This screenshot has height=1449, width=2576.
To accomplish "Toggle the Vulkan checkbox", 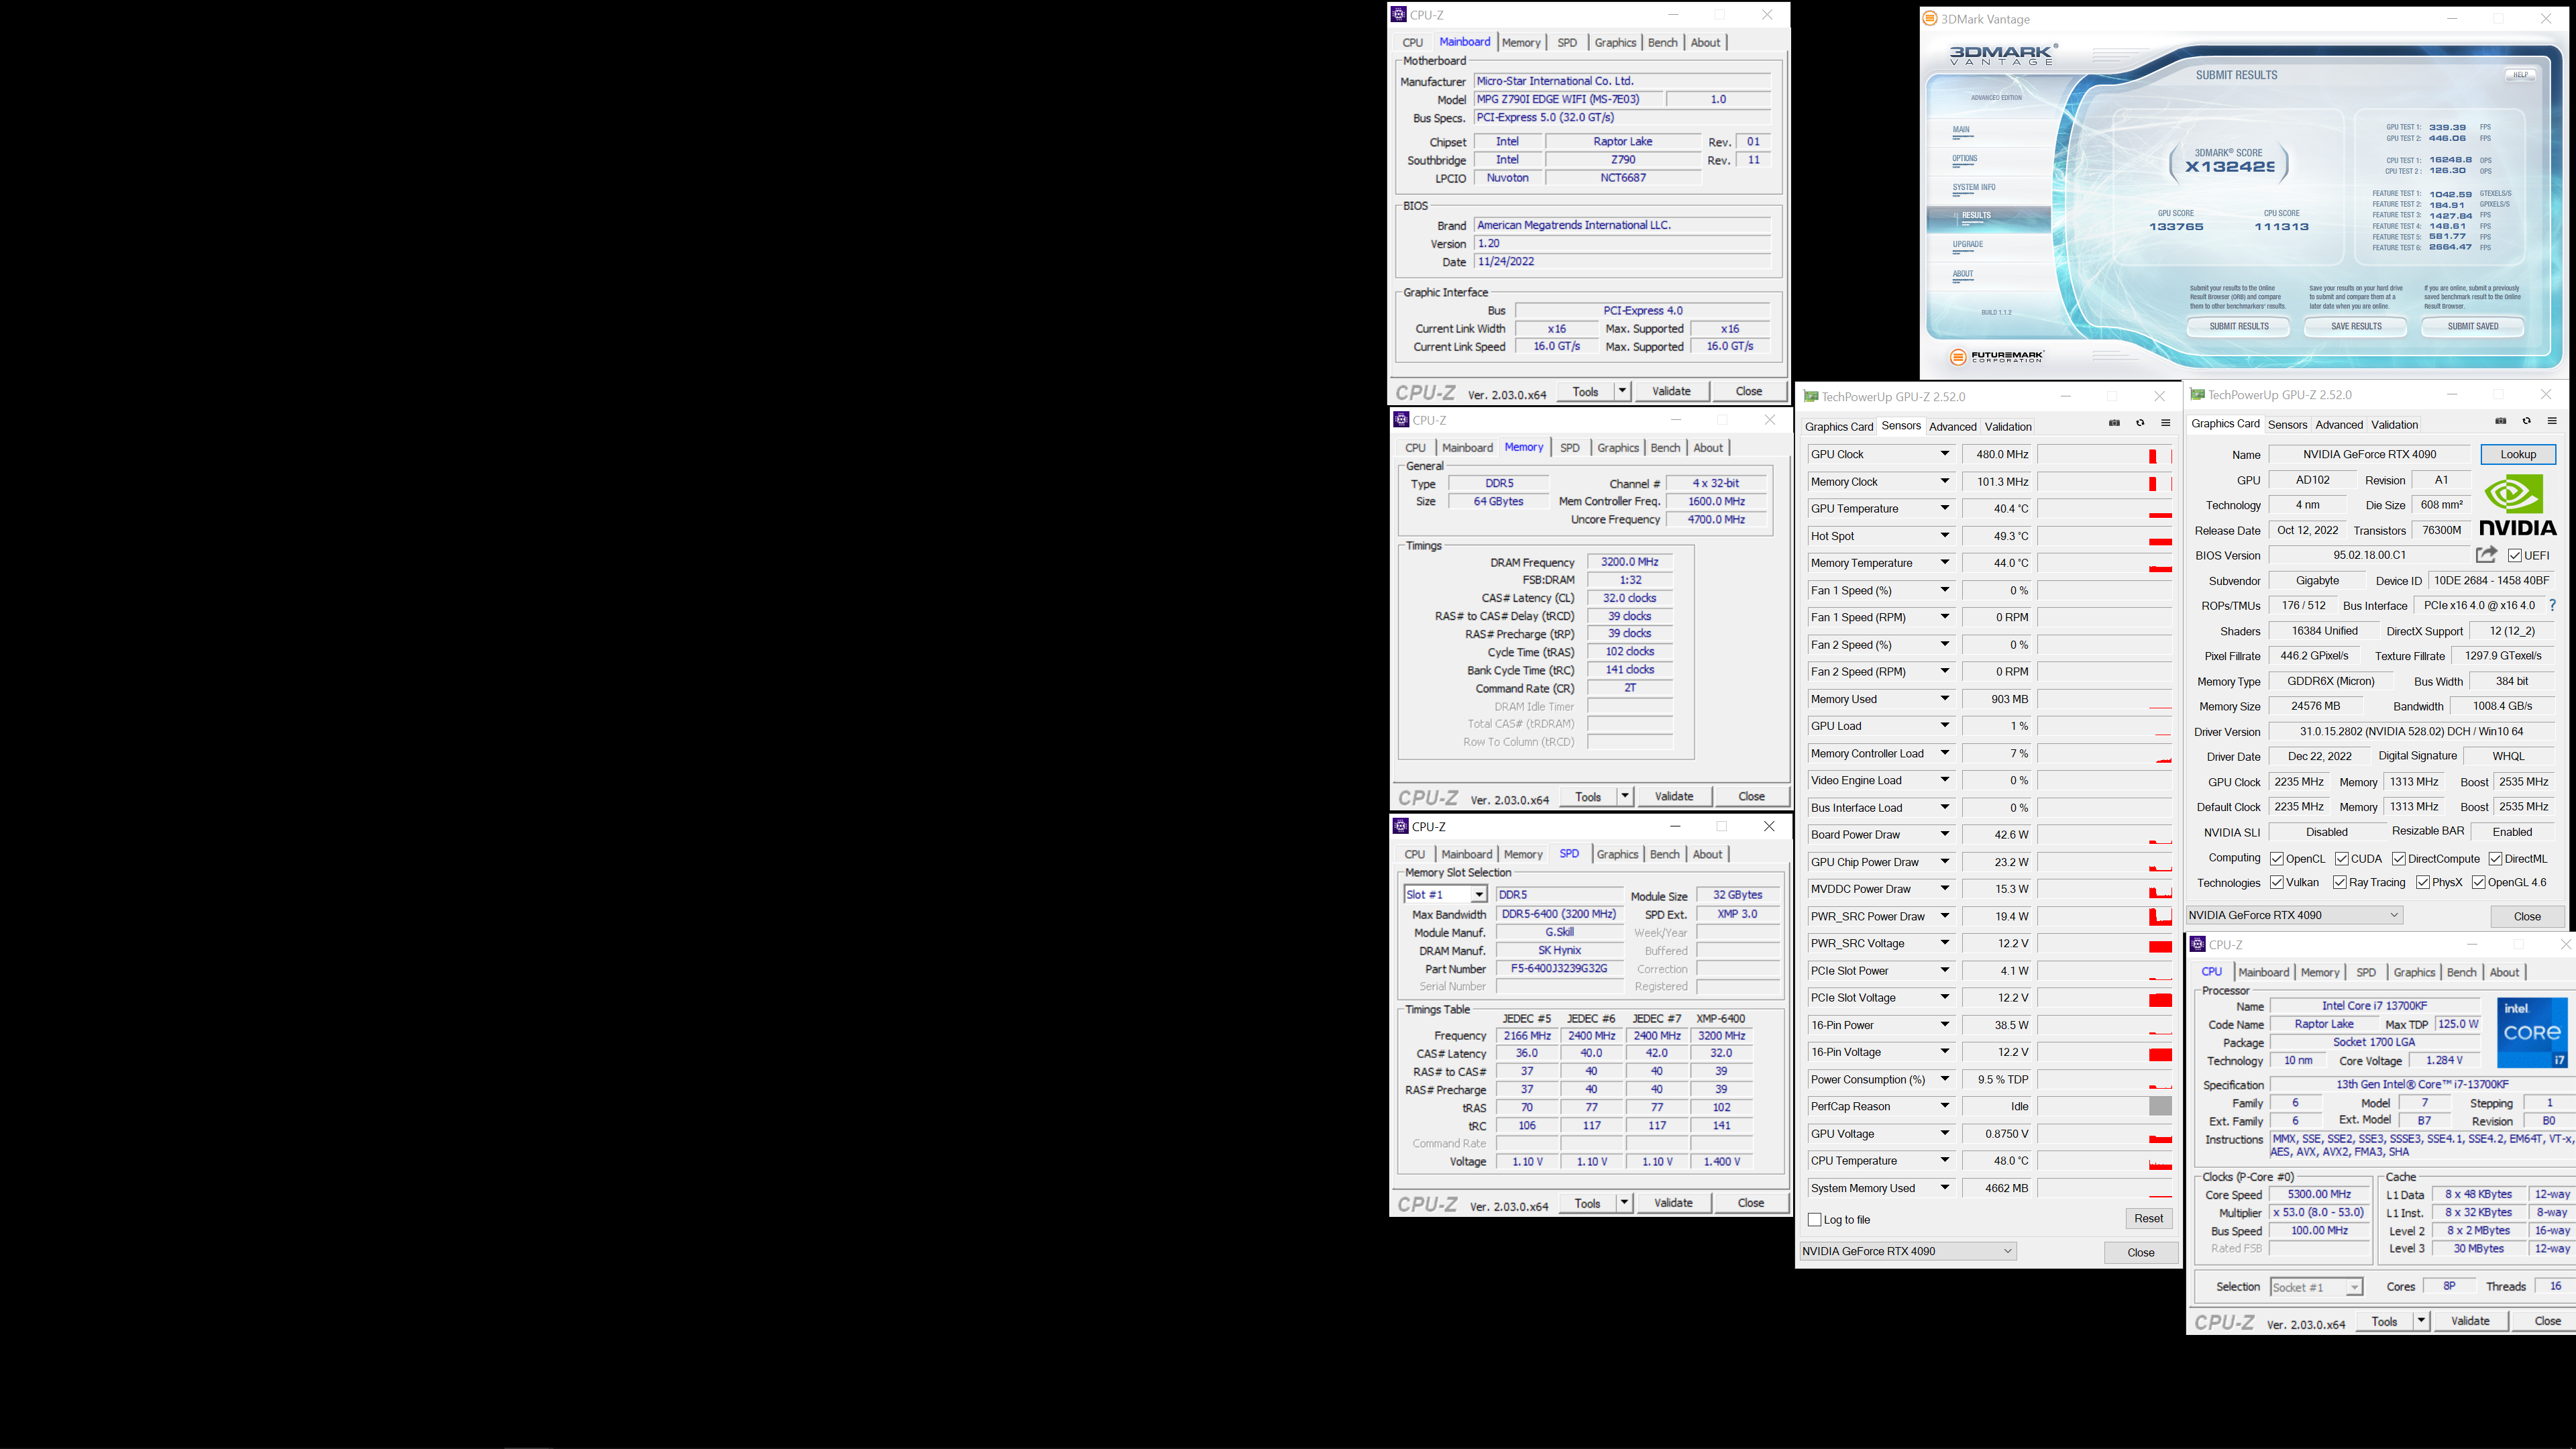I will 2276,882.
